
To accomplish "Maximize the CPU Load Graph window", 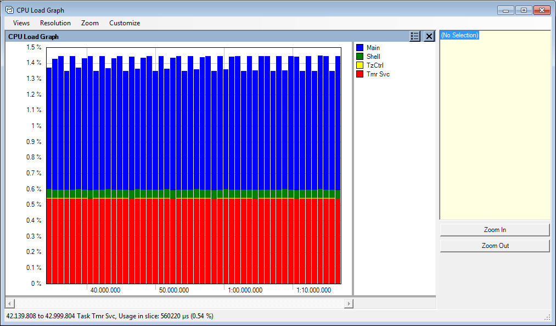I will pyautogui.click(x=524, y=10).
